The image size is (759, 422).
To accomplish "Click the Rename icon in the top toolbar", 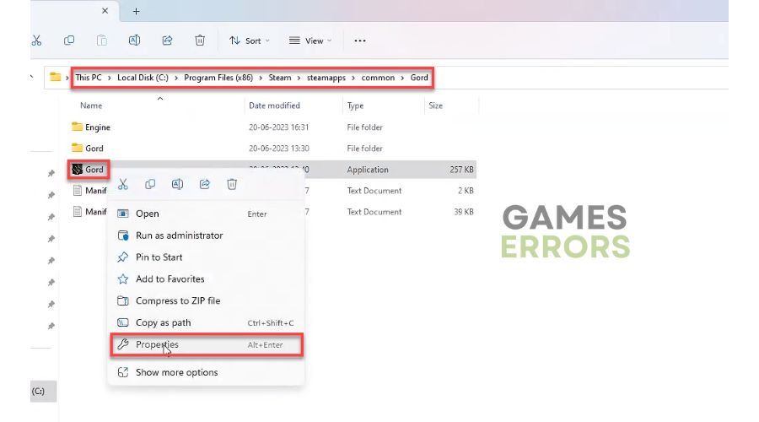I will pyautogui.click(x=135, y=41).
